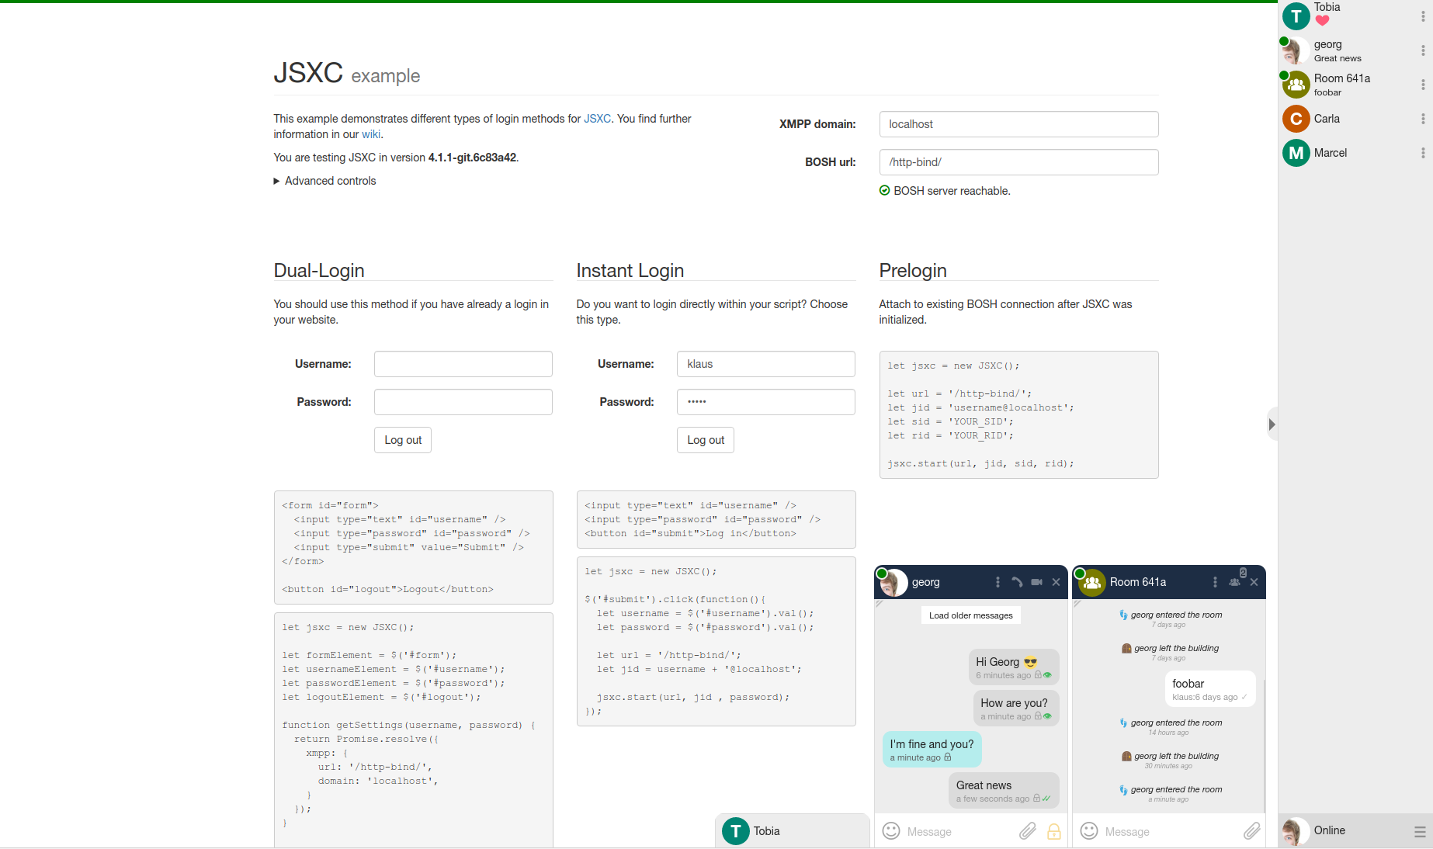Click the 'foobar' message in Room 641a

pyautogui.click(x=1209, y=689)
